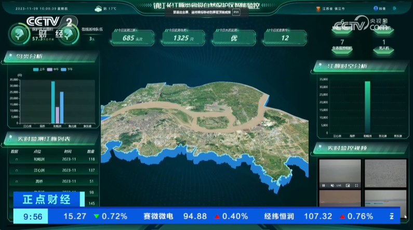Click the 鸟类分析 panel header icon
Viewport: 413px width, 230px height.
tap(9, 57)
